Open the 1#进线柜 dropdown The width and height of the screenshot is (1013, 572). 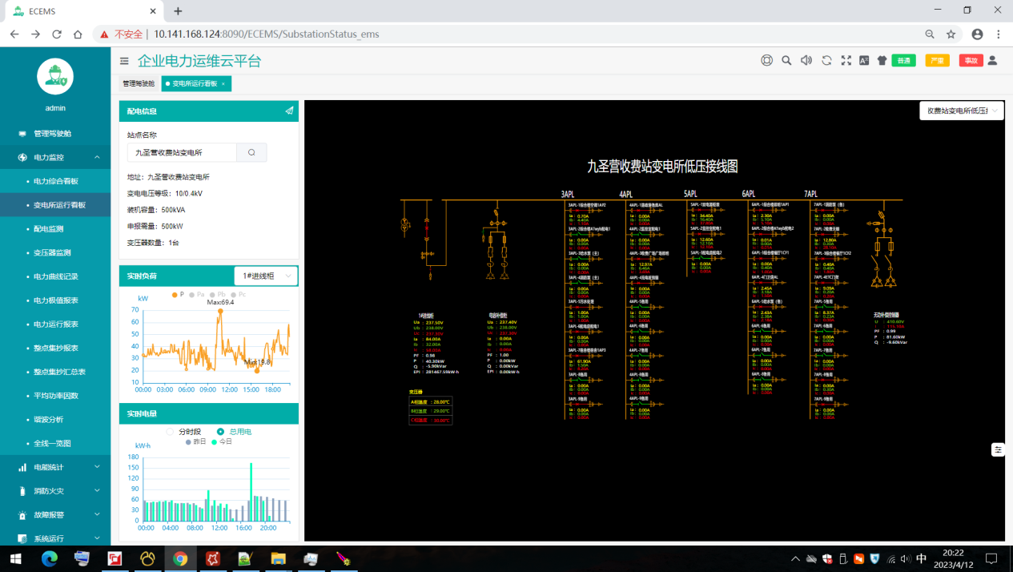point(265,276)
